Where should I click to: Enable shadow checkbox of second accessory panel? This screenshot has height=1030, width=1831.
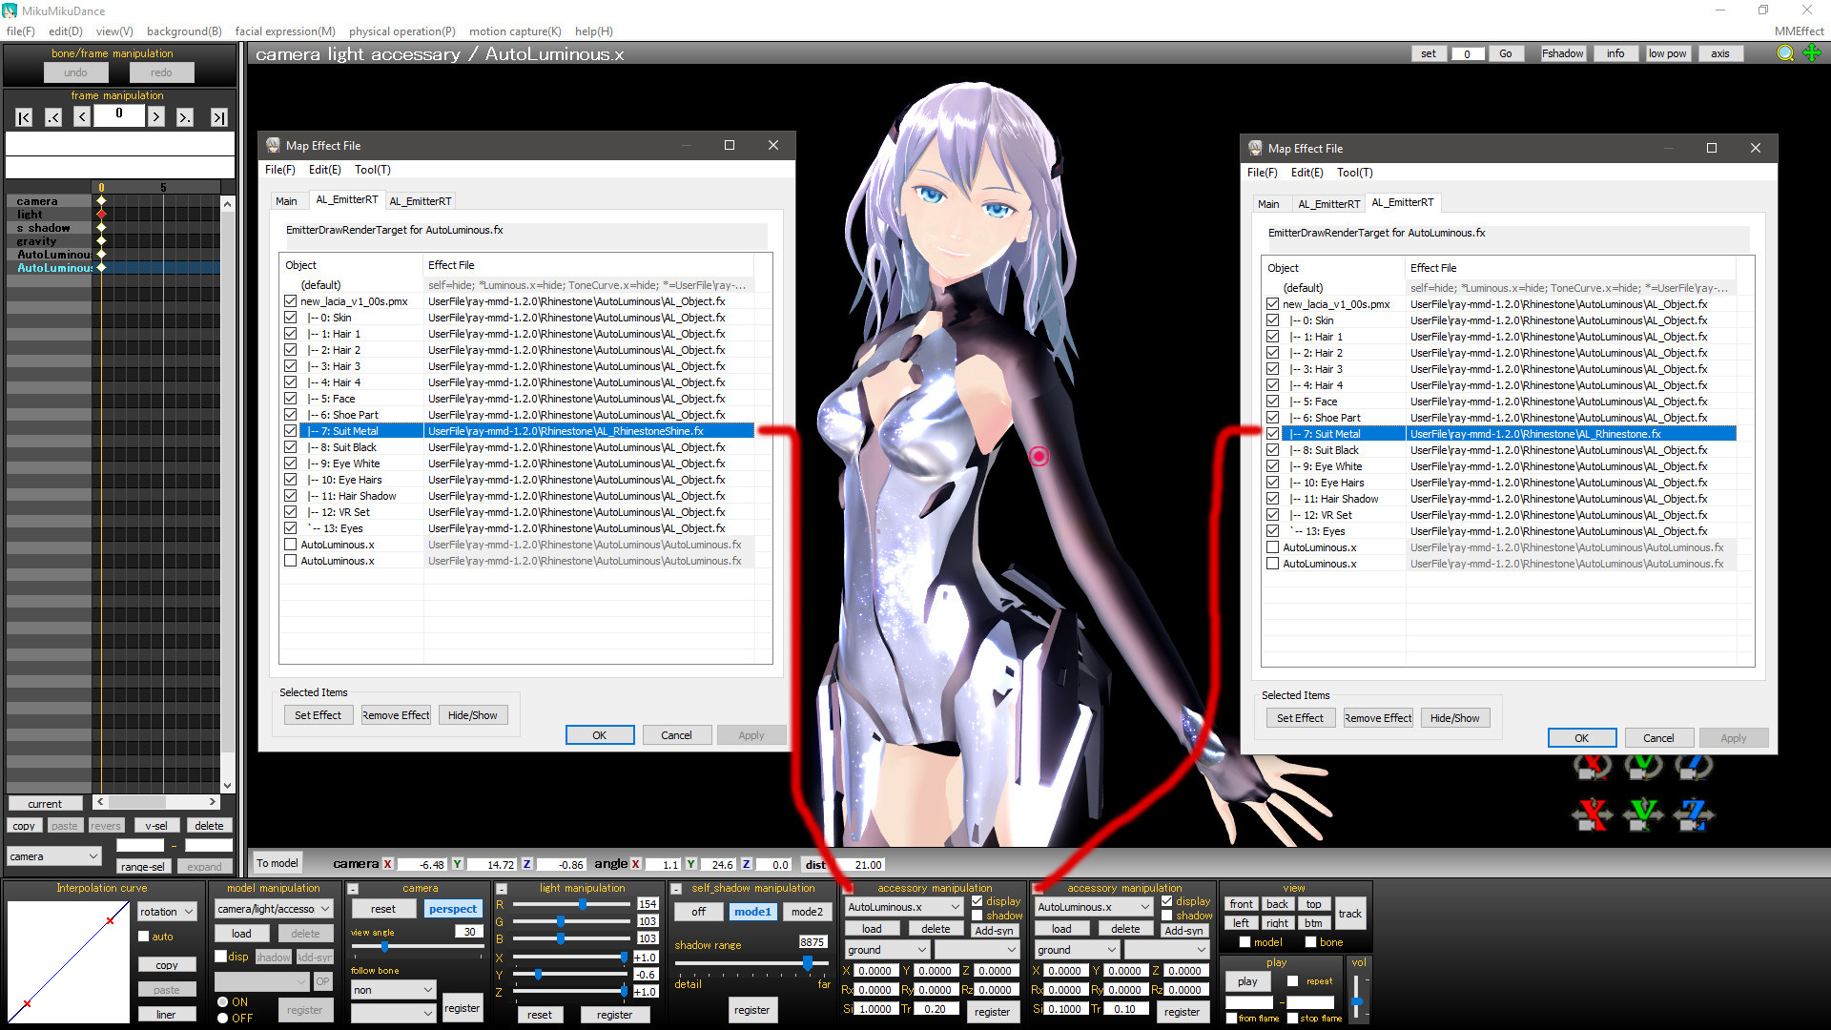[x=1167, y=916]
